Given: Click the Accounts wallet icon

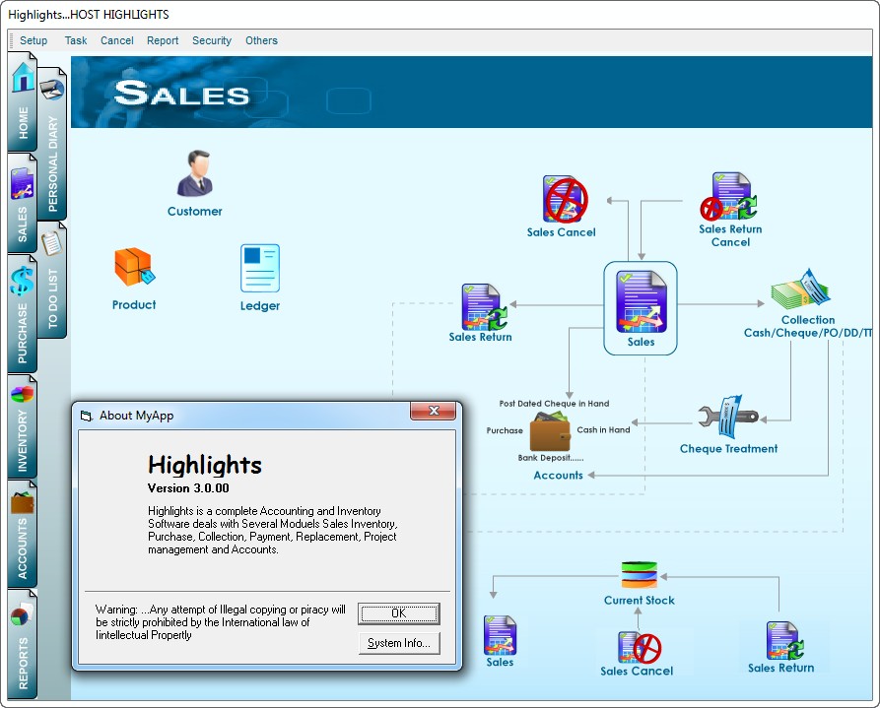Looking at the screenshot, I should pos(550,431).
